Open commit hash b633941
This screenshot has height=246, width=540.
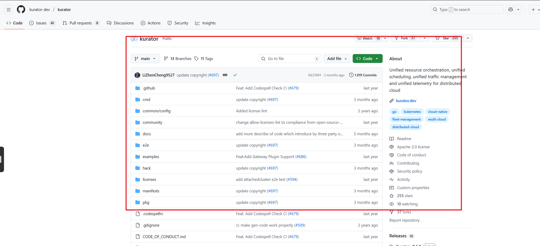point(315,75)
